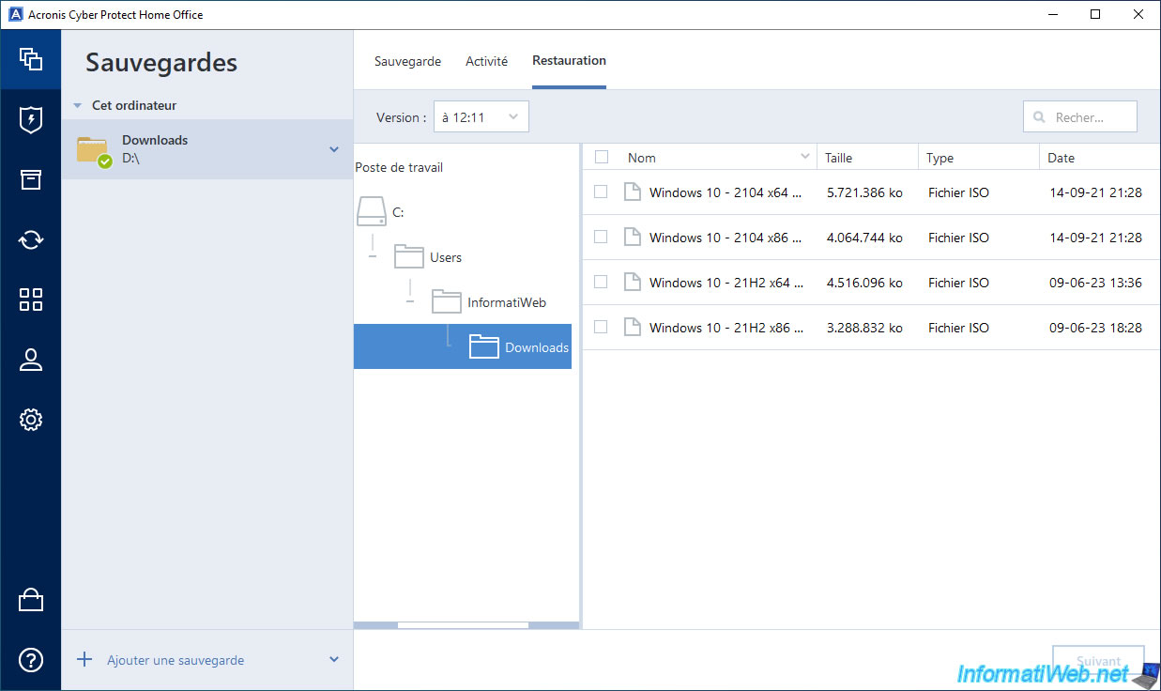Open the Tools grid icon
Image resolution: width=1161 pixels, height=691 pixels.
tap(31, 299)
